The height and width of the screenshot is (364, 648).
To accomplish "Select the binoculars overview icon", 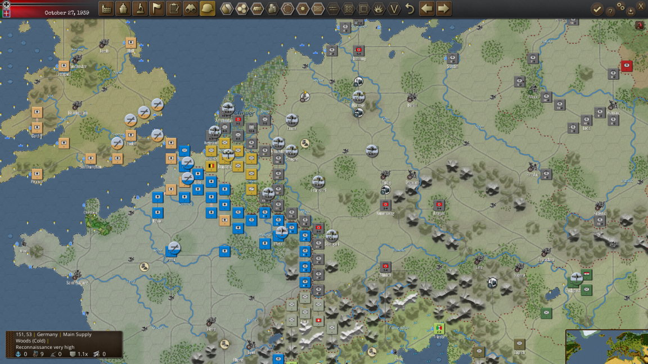I will (x=191, y=8).
